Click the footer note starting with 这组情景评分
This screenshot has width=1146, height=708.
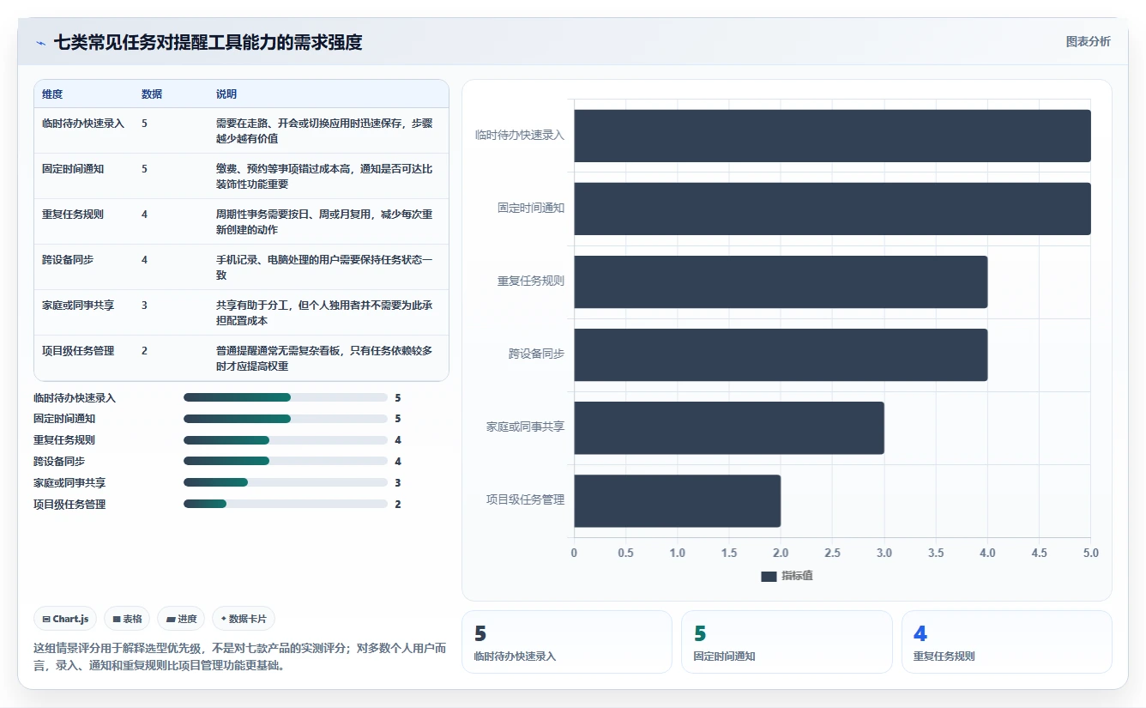pos(239,657)
